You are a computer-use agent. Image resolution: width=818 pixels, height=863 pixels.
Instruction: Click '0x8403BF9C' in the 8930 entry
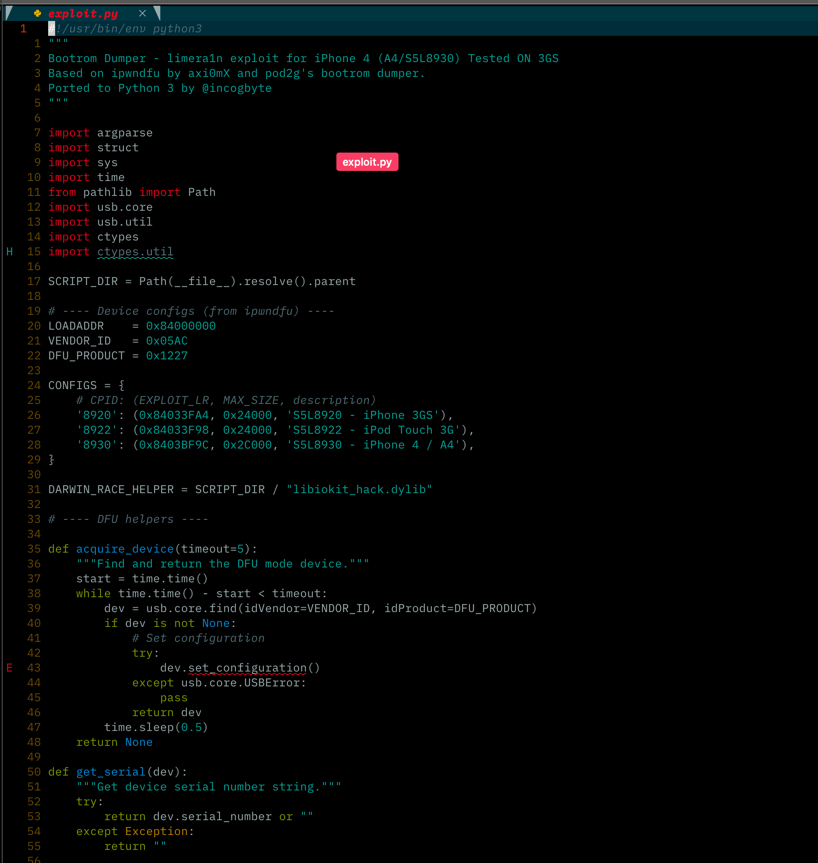(x=174, y=445)
